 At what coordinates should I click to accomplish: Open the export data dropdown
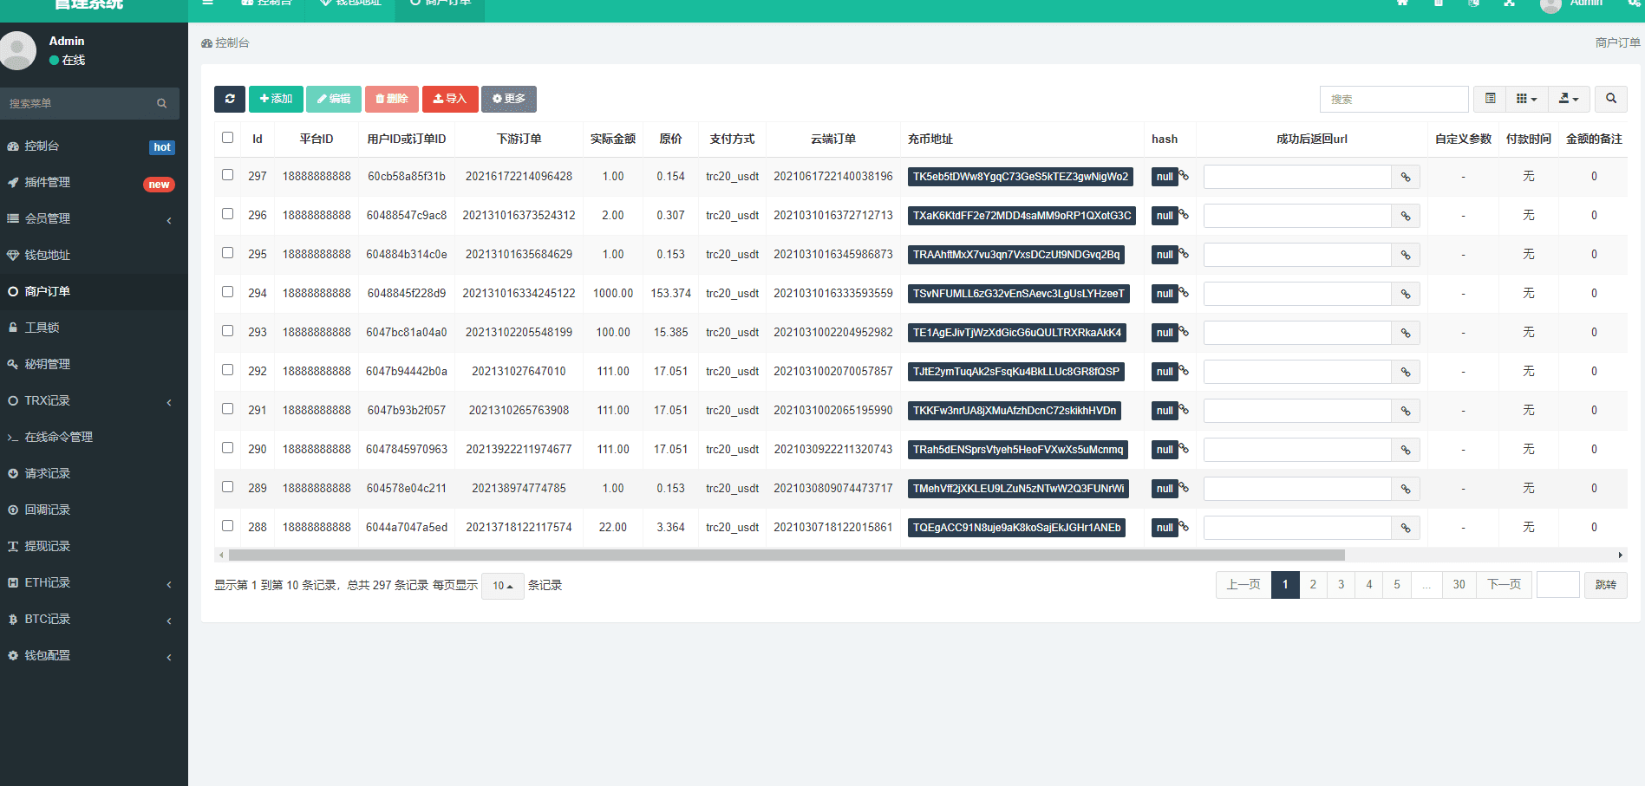coord(1568,99)
